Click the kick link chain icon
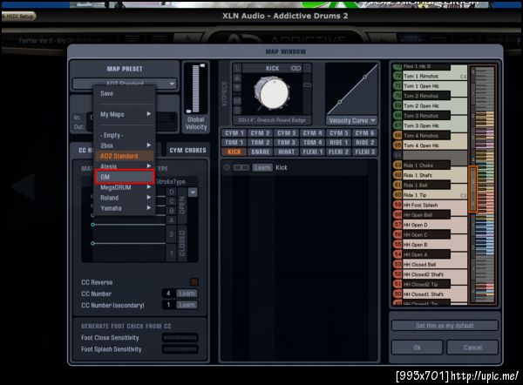The height and width of the screenshot is (385, 523). coord(295,68)
